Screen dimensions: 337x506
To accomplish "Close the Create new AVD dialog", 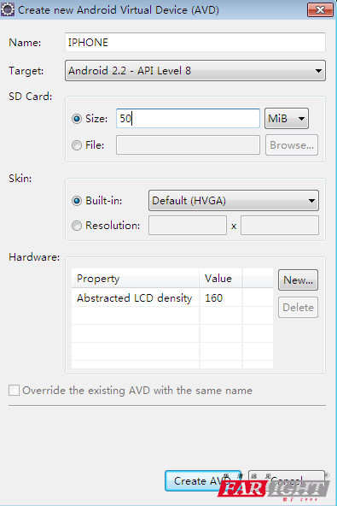I will click(320, 10).
